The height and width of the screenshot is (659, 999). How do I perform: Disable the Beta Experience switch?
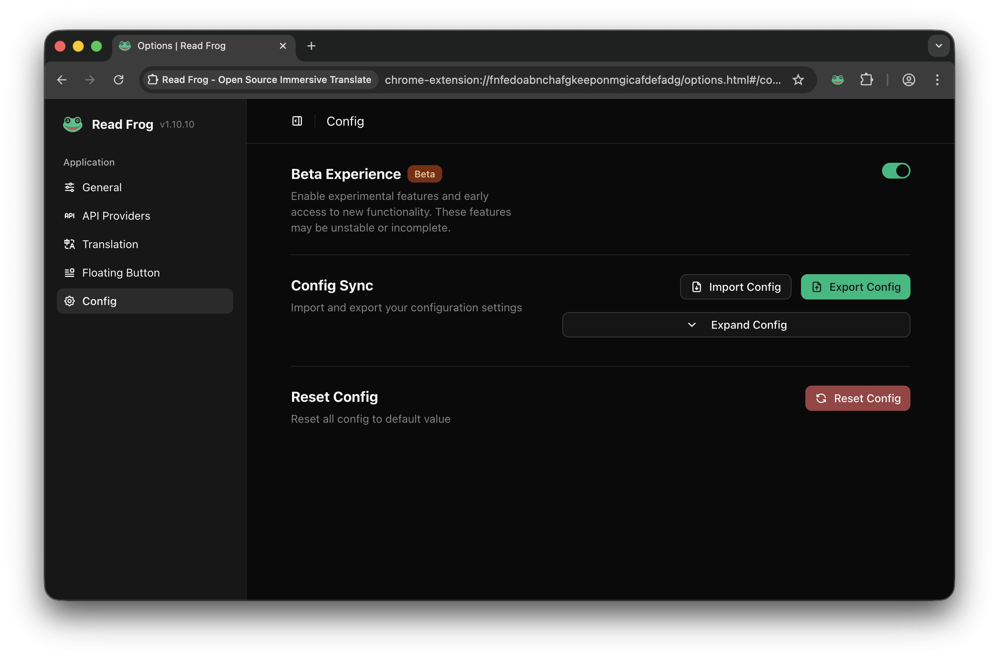(895, 171)
